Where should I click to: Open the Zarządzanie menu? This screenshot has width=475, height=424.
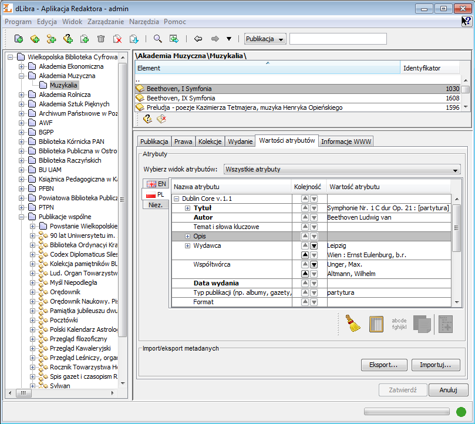(x=106, y=22)
